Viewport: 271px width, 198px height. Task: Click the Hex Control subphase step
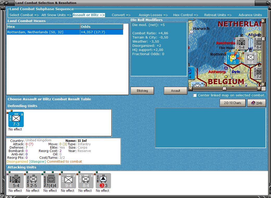pos(186,15)
